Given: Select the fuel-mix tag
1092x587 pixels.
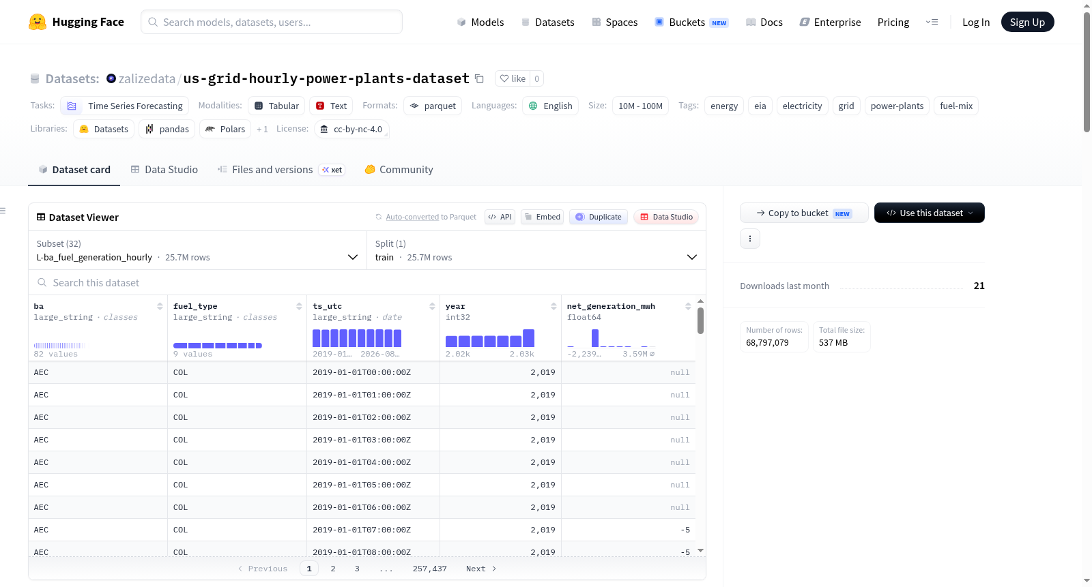Looking at the screenshot, I should [x=956, y=106].
